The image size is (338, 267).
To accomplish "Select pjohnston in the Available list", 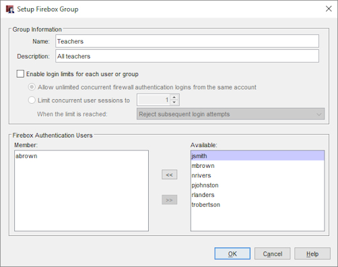I will pyautogui.click(x=257, y=185).
